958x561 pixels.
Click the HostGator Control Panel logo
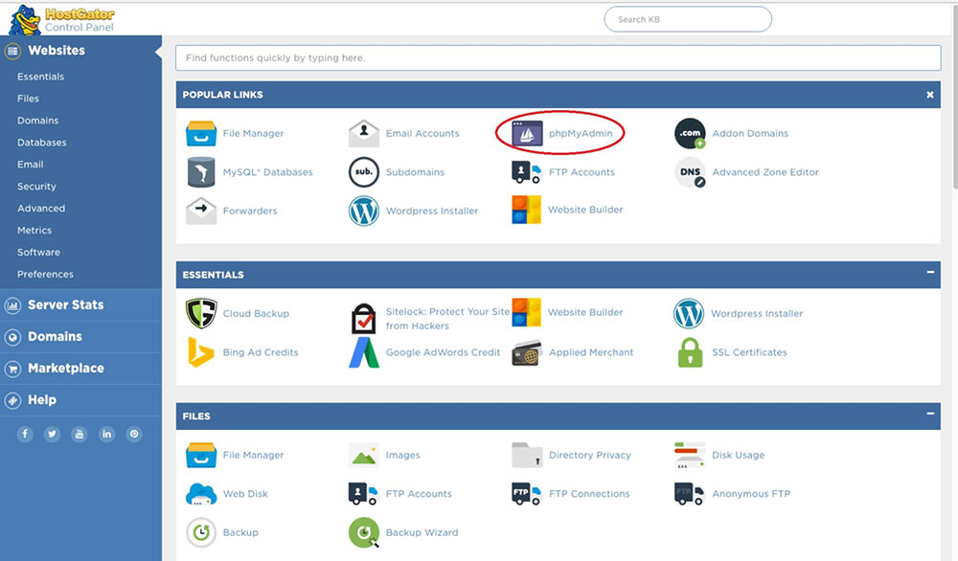61,19
